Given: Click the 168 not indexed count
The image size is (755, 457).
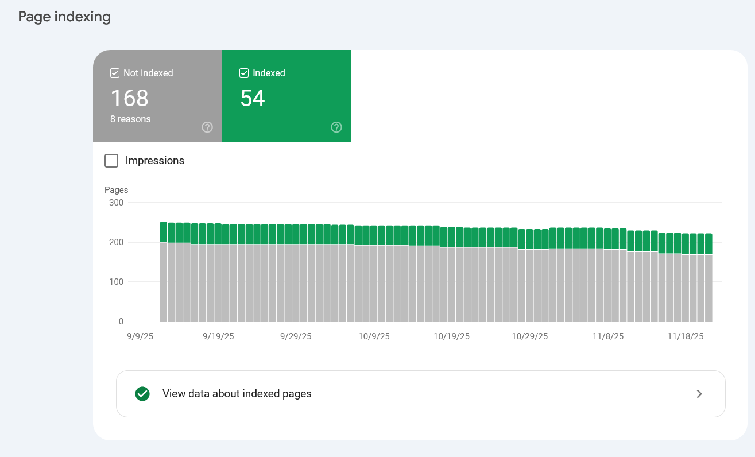Looking at the screenshot, I should tap(129, 98).
